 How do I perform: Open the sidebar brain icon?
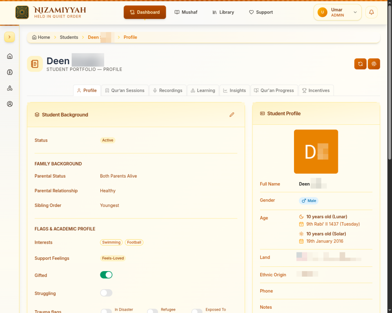coord(10,72)
